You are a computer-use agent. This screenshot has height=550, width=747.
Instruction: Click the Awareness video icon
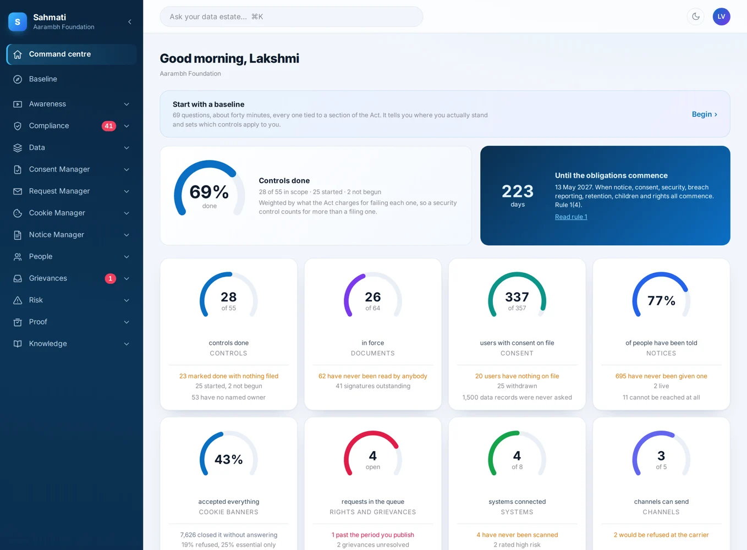coord(18,104)
